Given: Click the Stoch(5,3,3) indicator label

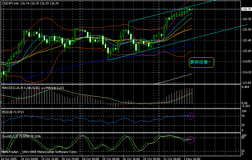Looking at the screenshot, I should 10,136.
